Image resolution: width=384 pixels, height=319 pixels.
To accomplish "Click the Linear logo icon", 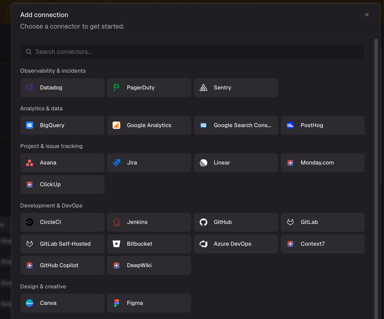I will [203, 163].
